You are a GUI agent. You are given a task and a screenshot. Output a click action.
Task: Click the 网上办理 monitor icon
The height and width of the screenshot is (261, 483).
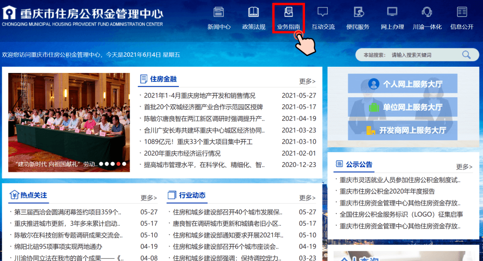coord(392,12)
